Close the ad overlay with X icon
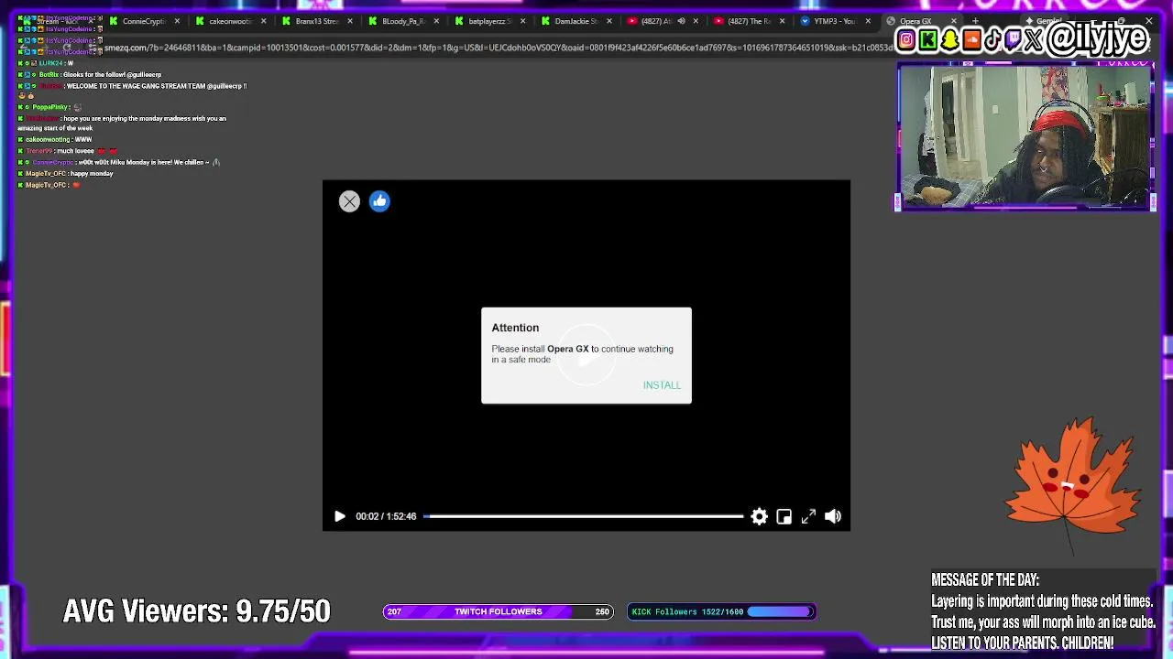The width and height of the screenshot is (1173, 659). (349, 201)
